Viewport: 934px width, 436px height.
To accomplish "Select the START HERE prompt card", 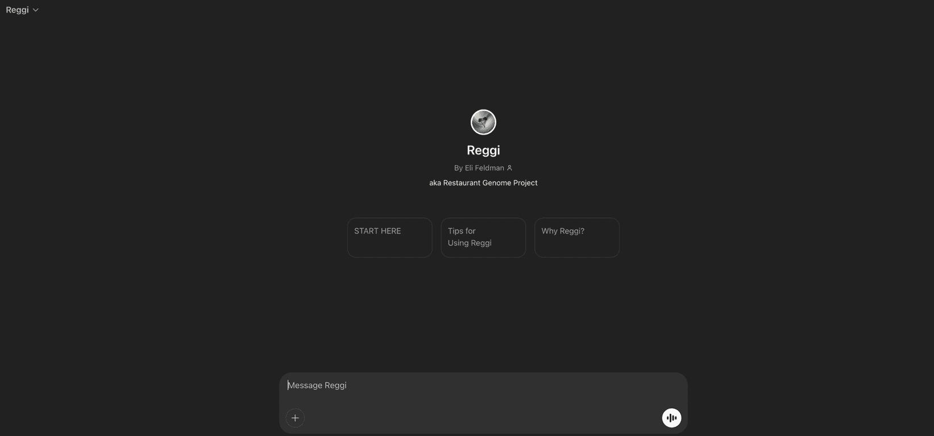I will (389, 237).
